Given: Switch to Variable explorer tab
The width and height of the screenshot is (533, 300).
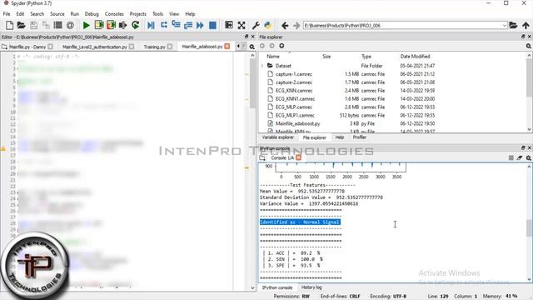Looking at the screenshot, I should point(277,137).
